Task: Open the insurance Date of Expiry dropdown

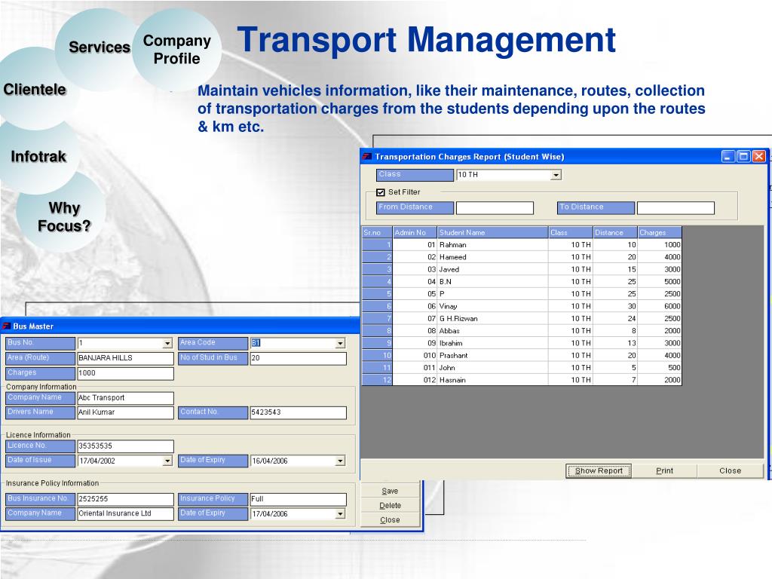Action: [340, 513]
